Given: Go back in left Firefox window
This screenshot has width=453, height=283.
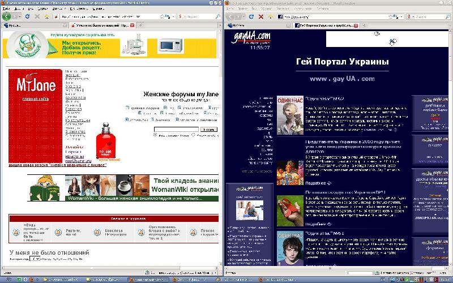Looking at the screenshot, I should tap(6, 16).
